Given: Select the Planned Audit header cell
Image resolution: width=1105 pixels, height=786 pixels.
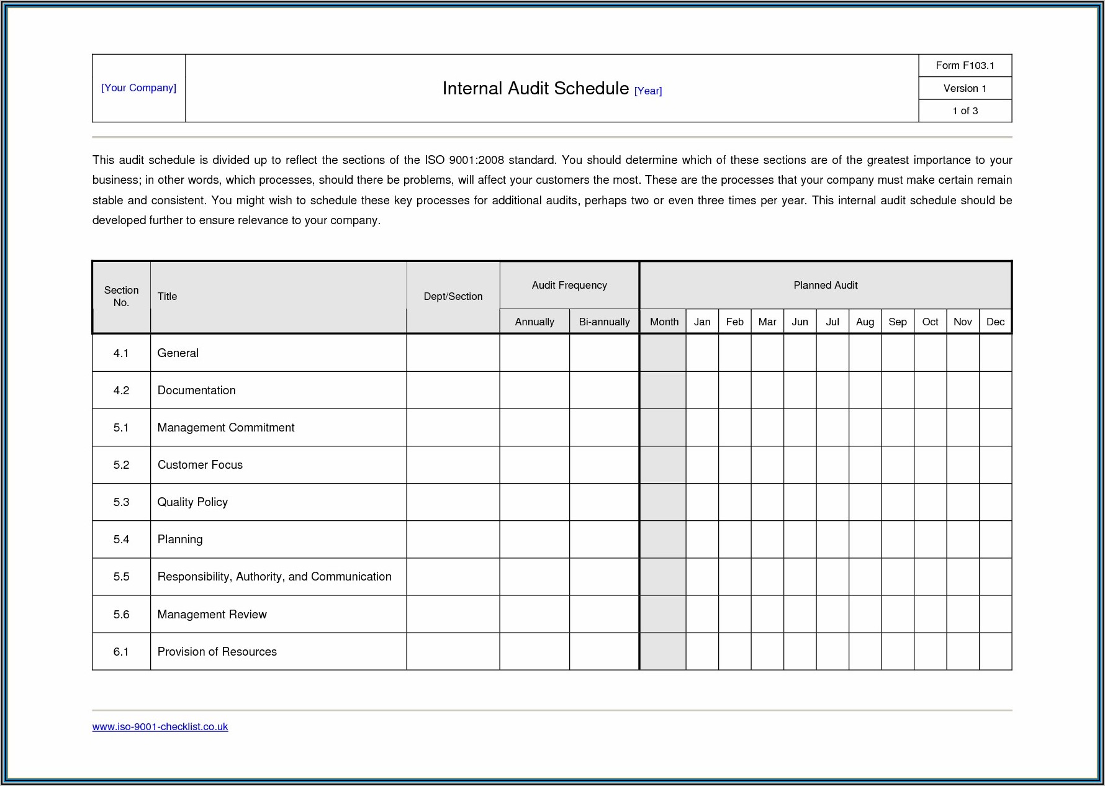Looking at the screenshot, I should click(825, 285).
